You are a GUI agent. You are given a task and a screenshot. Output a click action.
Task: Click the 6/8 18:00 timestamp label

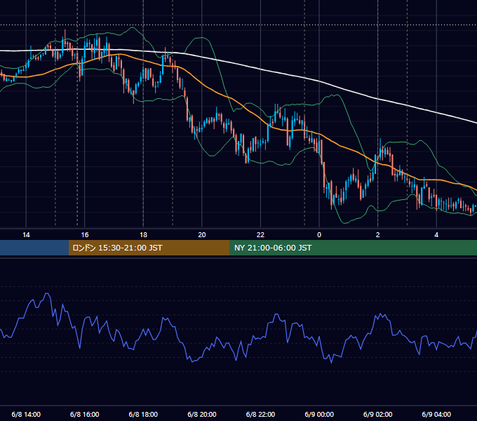[x=143, y=414]
